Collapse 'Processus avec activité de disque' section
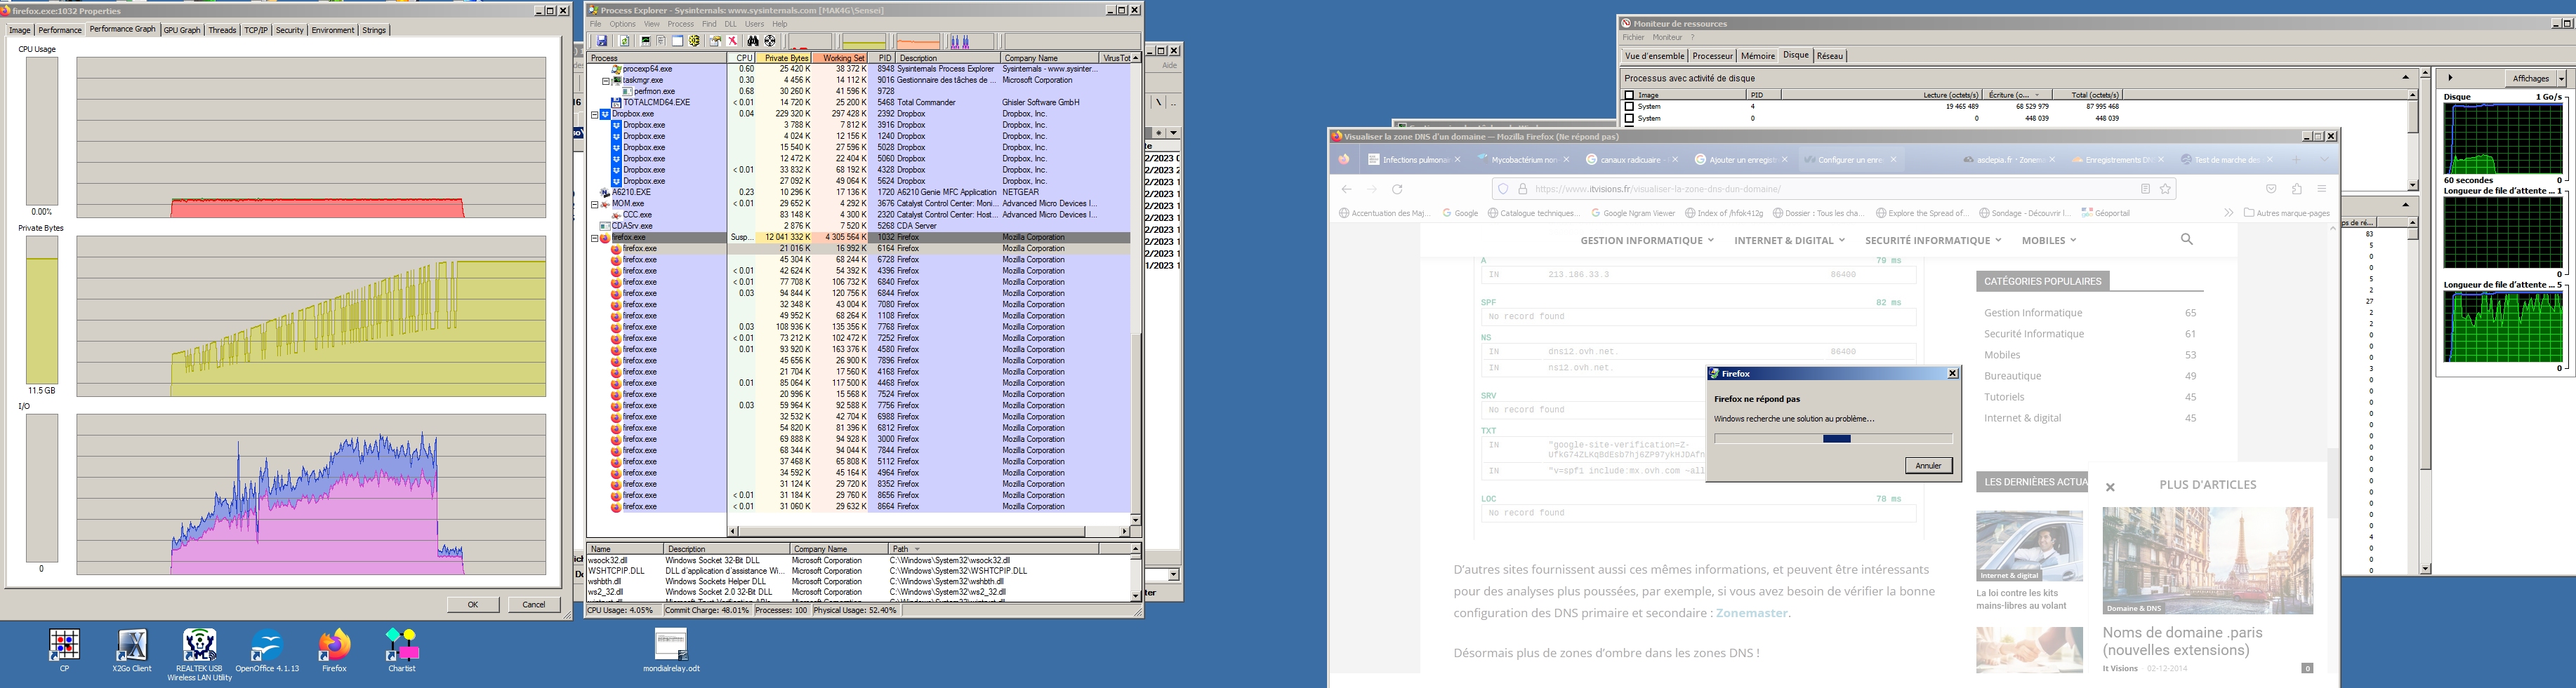The height and width of the screenshot is (688, 2576). tap(2405, 77)
